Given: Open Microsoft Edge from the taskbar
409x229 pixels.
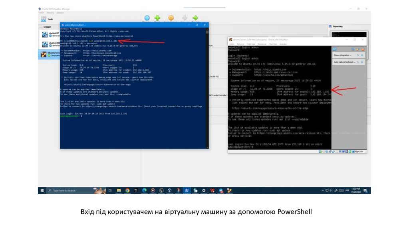Looking at the screenshot, I should pyautogui.click(x=144, y=191).
